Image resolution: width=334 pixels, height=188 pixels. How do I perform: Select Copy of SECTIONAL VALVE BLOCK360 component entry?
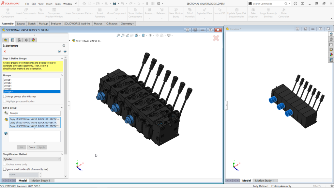point(33,123)
